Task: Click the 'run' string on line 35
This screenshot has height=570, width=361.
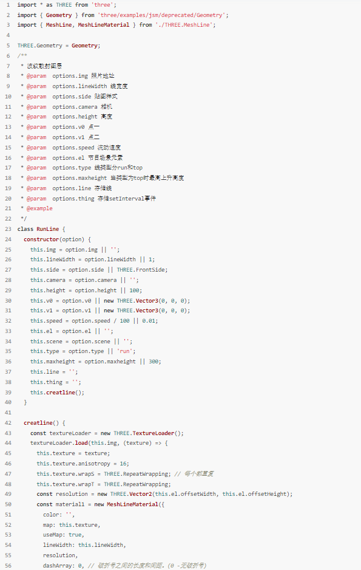Action: (x=124, y=351)
